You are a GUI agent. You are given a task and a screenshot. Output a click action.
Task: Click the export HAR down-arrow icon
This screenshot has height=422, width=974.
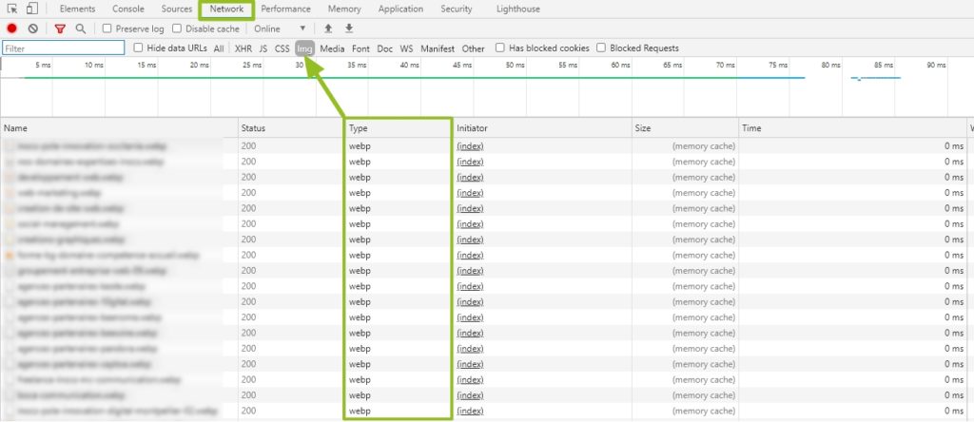pos(349,29)
